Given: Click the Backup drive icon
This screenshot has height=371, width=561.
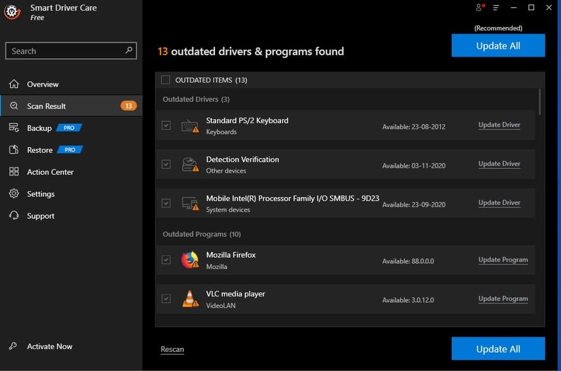Looking at the screenshot, I should (14, 128).
